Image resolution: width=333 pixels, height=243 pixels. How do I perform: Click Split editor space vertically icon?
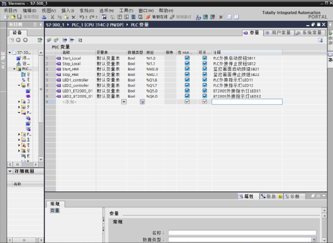pyautogui.click(x=236, y=17)
